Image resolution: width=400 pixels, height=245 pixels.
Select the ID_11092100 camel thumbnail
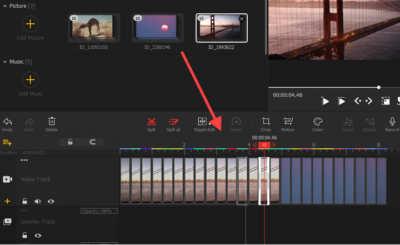(94, 28)
